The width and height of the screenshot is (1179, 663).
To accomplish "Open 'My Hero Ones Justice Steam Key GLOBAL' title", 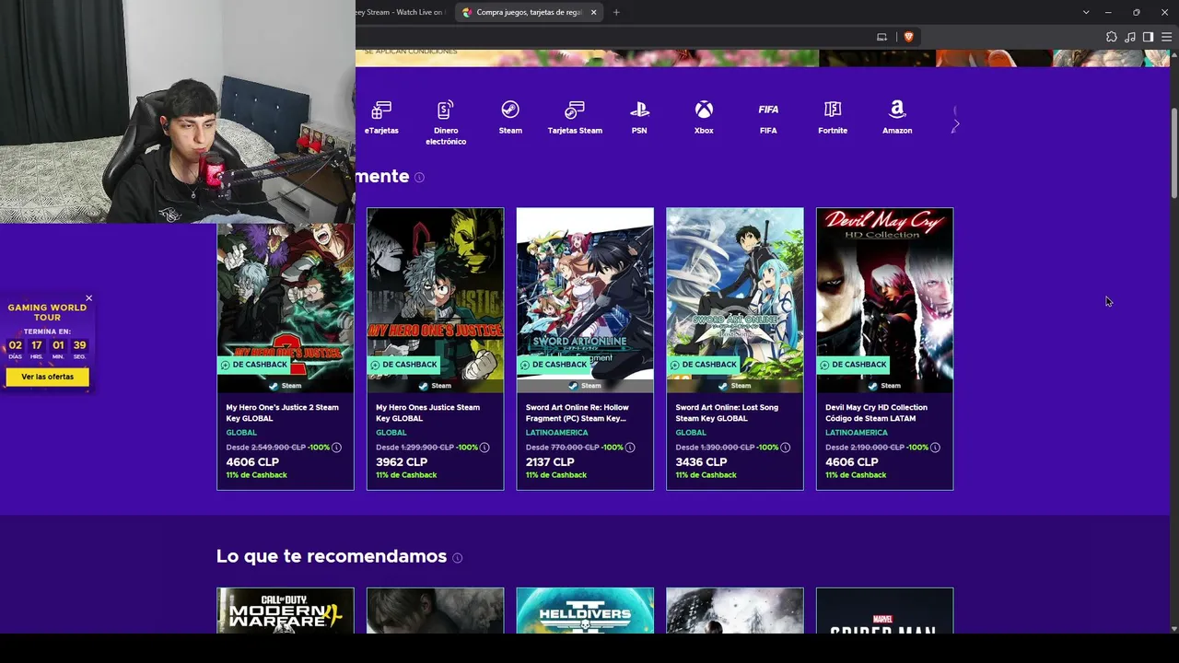I will tap(428, 413).
